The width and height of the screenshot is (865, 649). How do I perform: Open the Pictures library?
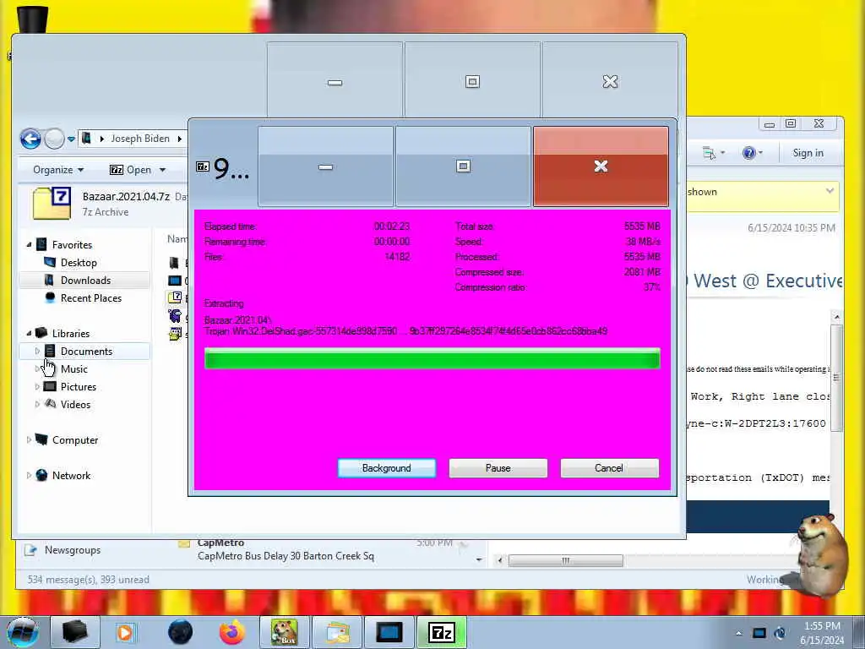(x=79, y=387)
